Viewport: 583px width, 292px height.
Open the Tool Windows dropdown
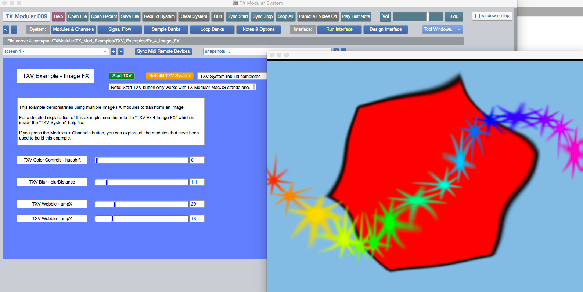pyautogui.click(x=442, y=29)
